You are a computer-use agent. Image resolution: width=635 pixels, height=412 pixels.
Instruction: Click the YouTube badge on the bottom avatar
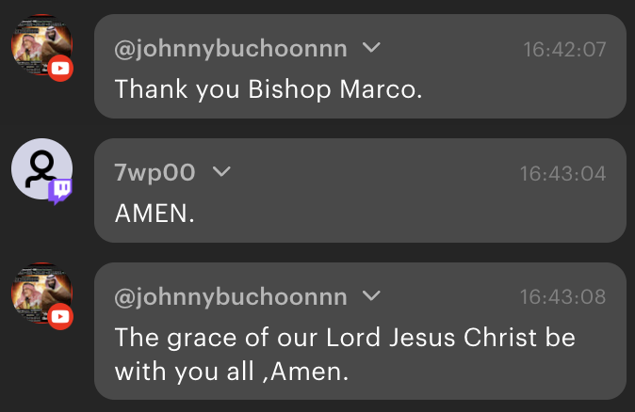pos(60,317)
